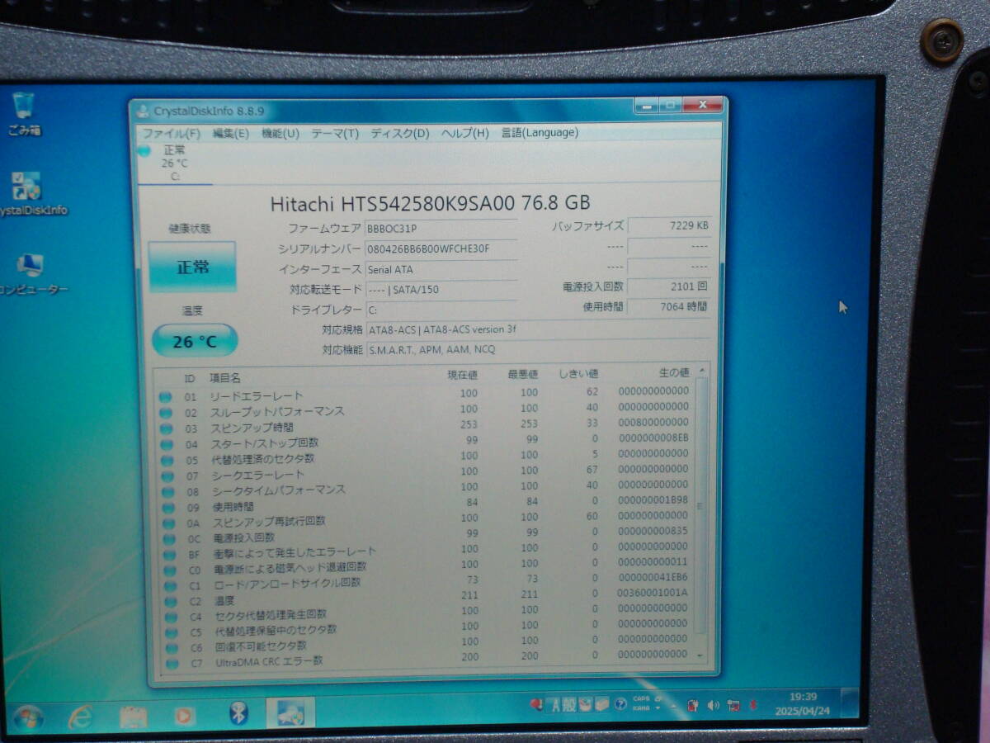This screenshot has width=990, height=743.
Task: Open Windows Media Player from the taskbar
Action: [185, 714]
